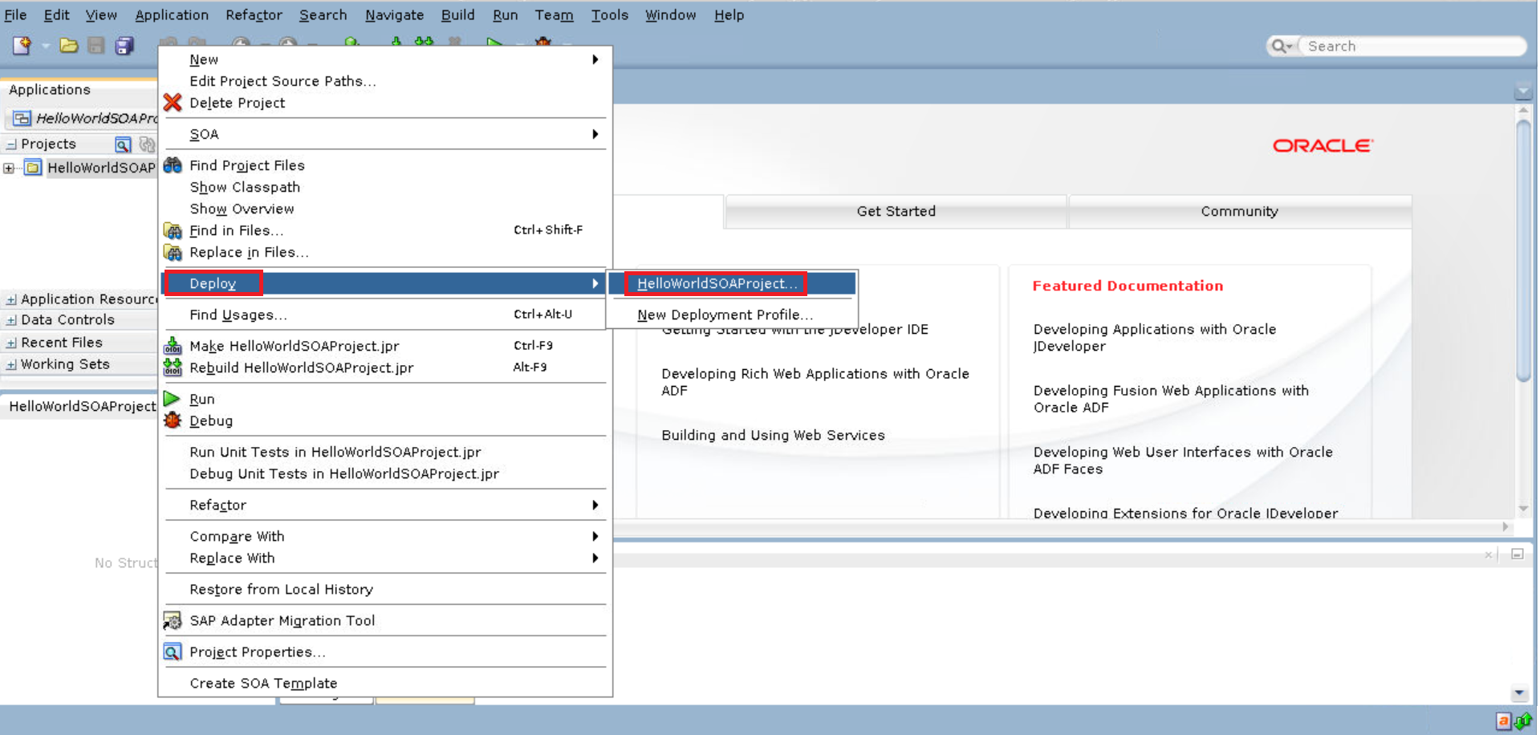Click the binoculars icon beside Find Project Files
Image resolution: width=1540 pixels, height=735 pixels.
173,165
